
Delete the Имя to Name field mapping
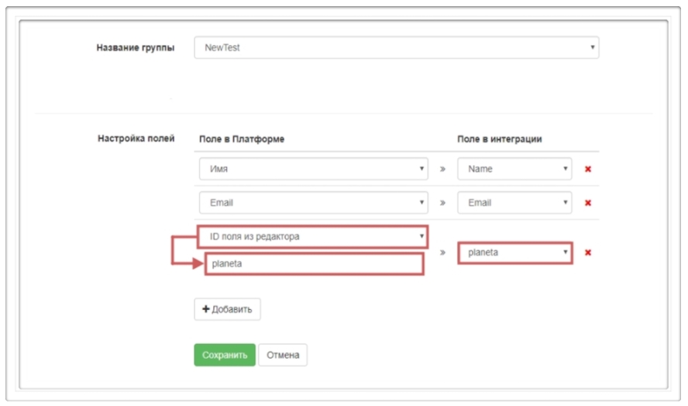588,169
